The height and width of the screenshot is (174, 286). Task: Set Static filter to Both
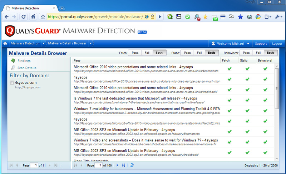[x=211, y=53]
